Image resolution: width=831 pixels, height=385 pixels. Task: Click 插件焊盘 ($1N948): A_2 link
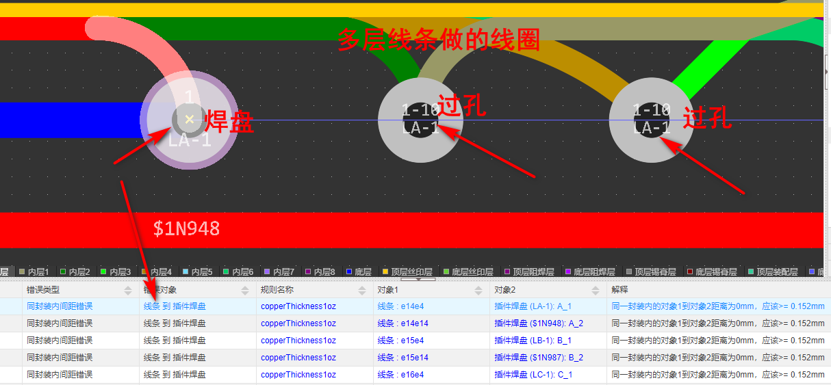(x=539, y=323)
